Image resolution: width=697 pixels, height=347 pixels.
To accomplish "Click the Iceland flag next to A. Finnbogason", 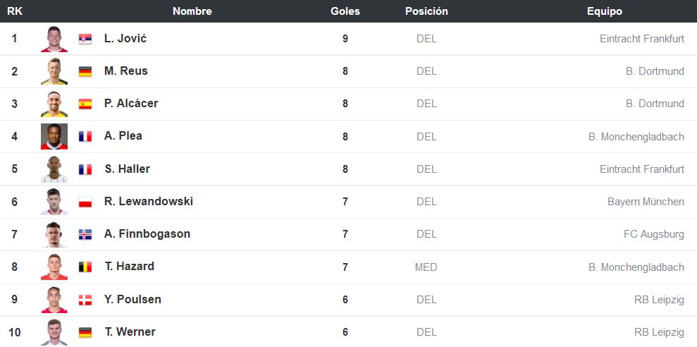I will (x=85, y=234).
